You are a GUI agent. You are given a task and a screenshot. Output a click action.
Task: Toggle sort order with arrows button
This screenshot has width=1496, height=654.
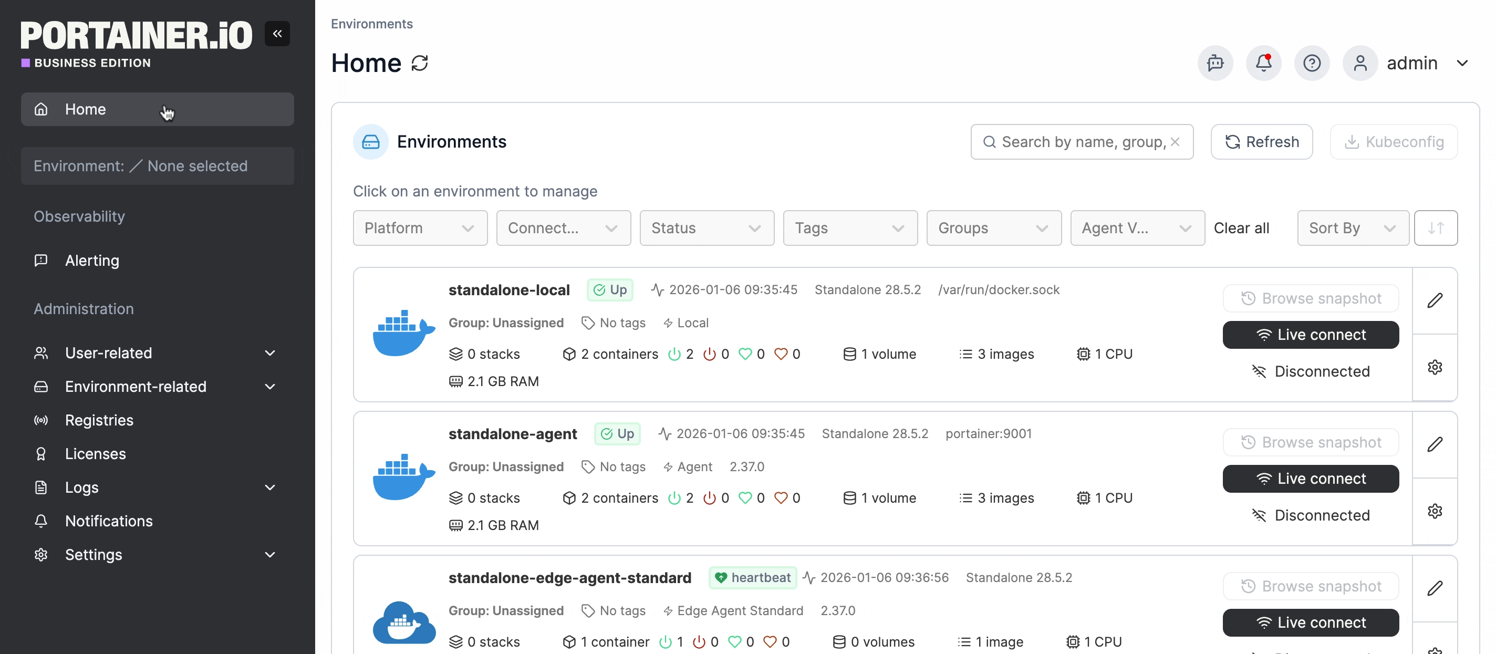tap(1435, 227)
